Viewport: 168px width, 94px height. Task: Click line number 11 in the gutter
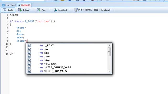[7, 47]
